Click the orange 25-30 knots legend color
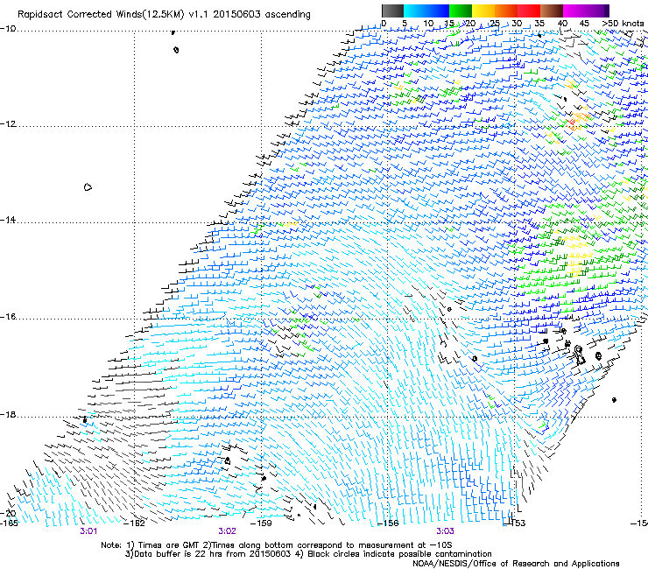The image size is (648, 569). click(x=506, y=11)
